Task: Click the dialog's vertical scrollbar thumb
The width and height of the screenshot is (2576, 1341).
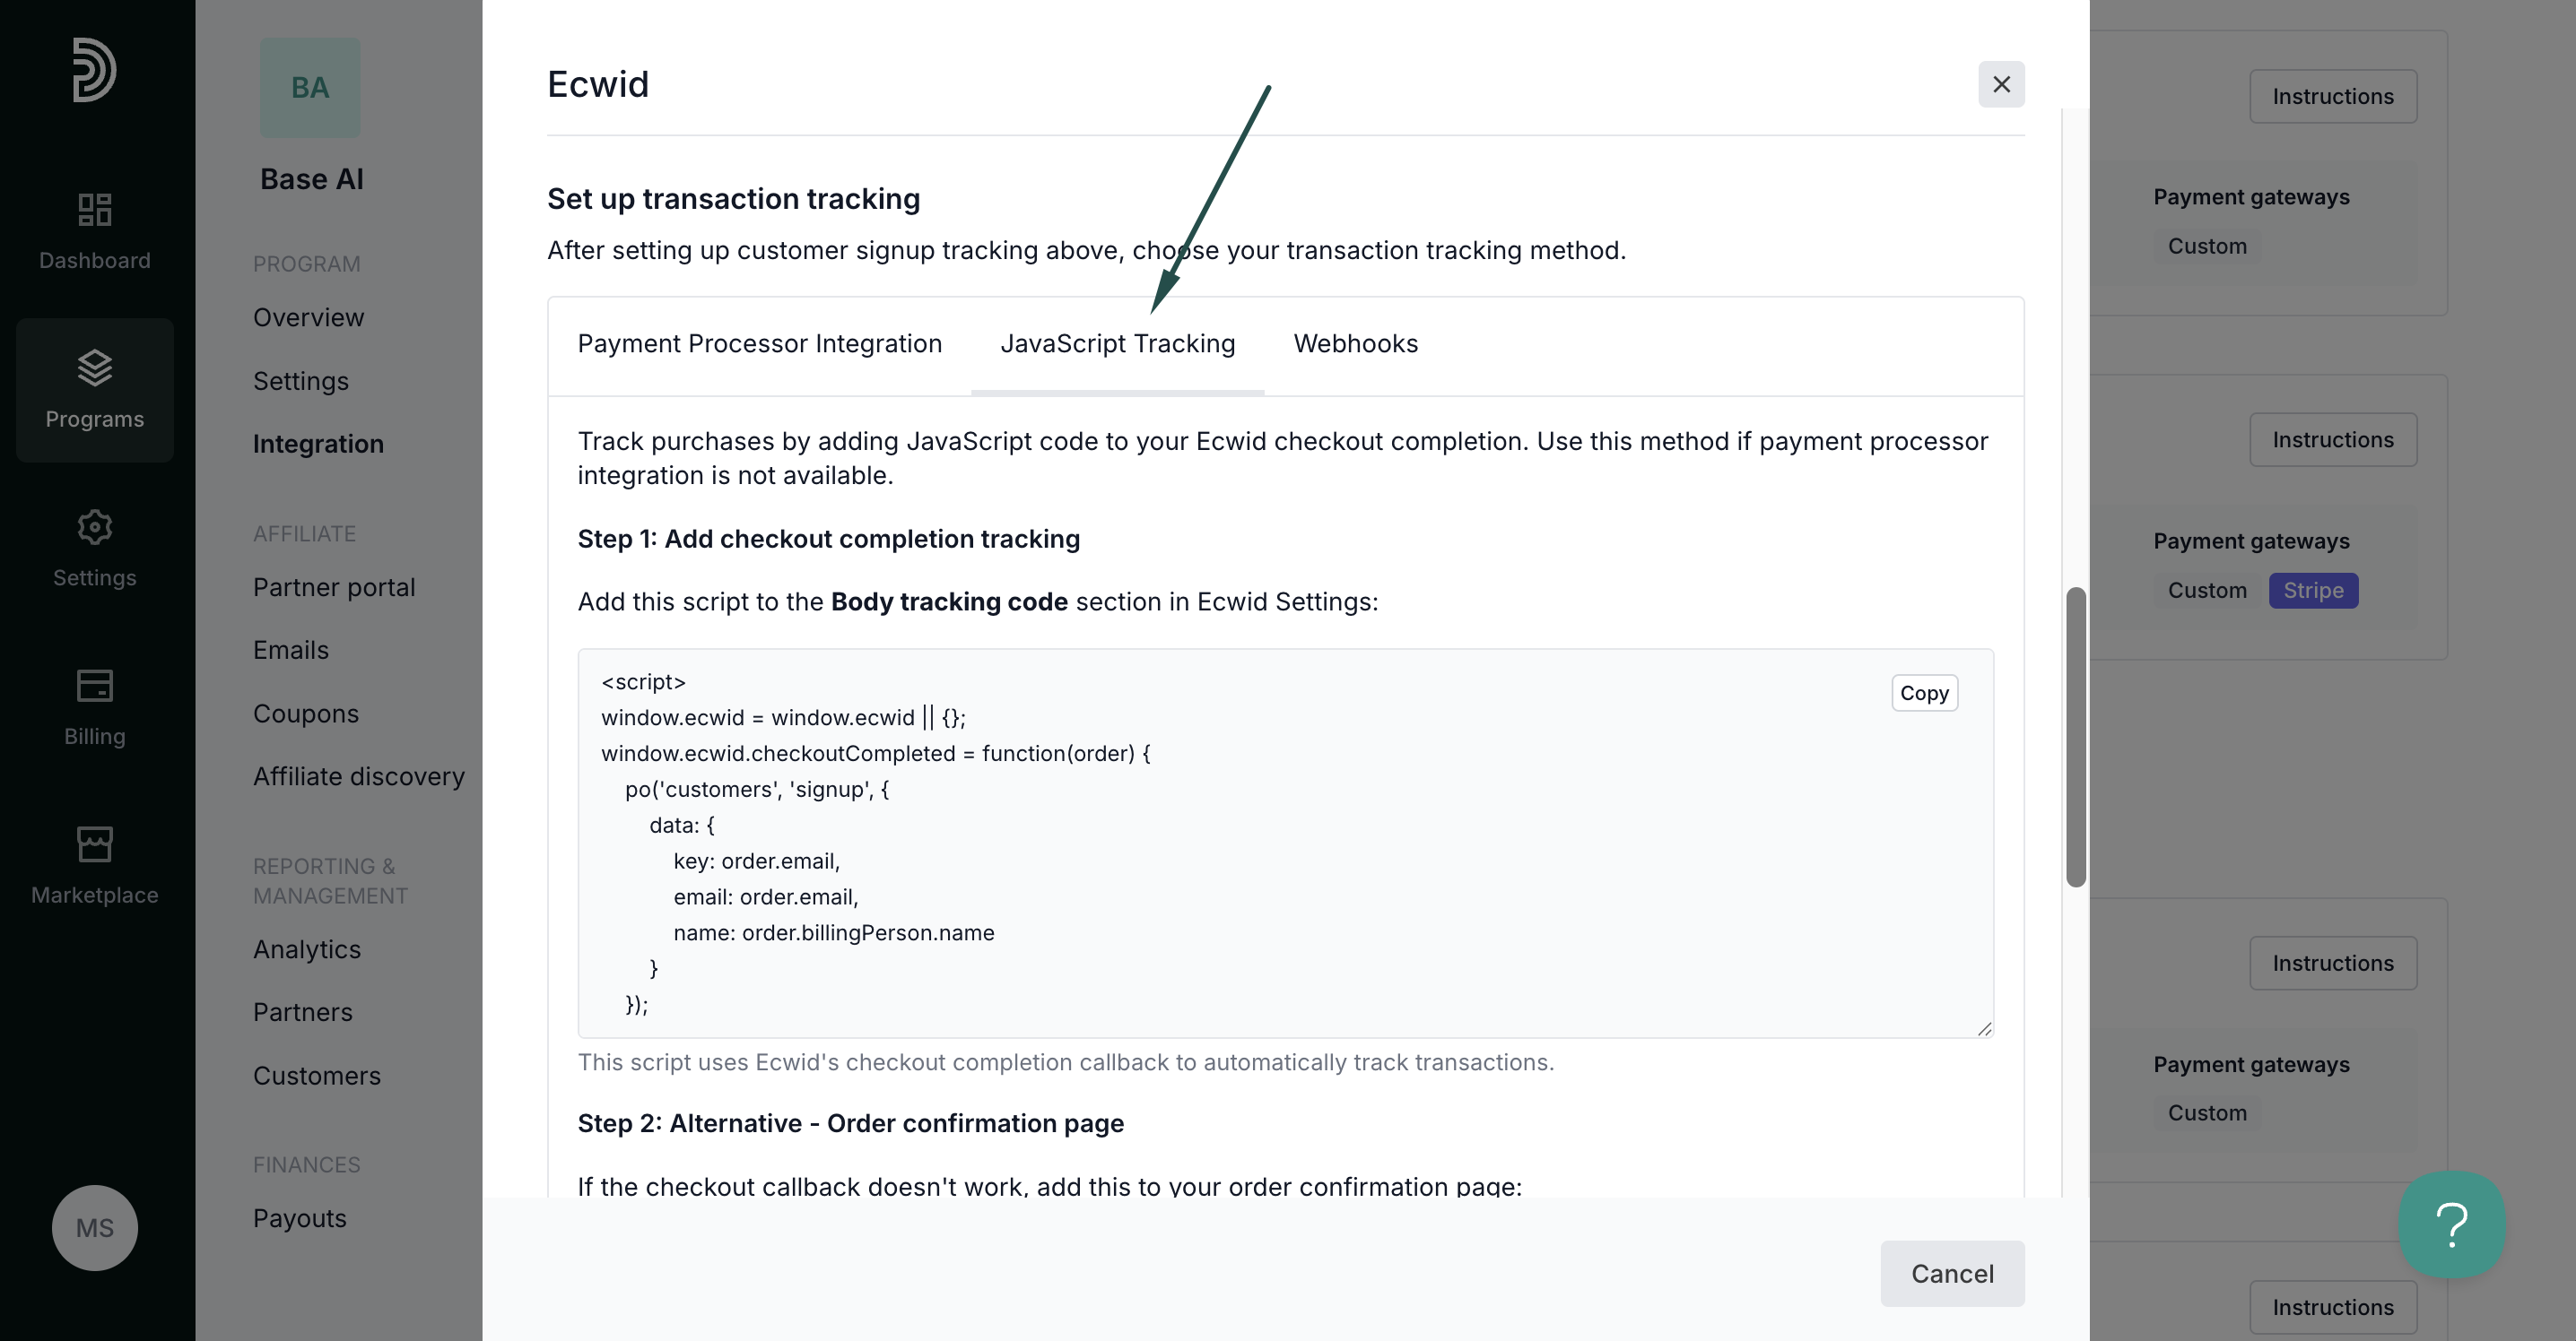Action: click(2076, 737)
